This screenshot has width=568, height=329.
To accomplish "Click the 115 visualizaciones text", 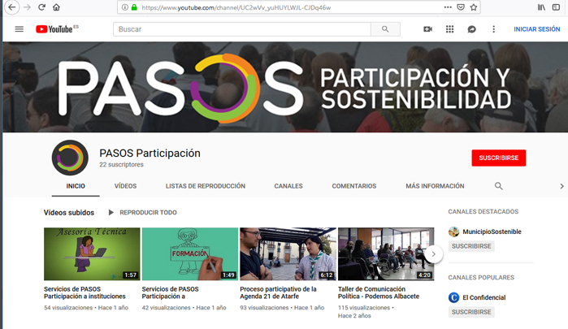I will (x=364, y=308).
